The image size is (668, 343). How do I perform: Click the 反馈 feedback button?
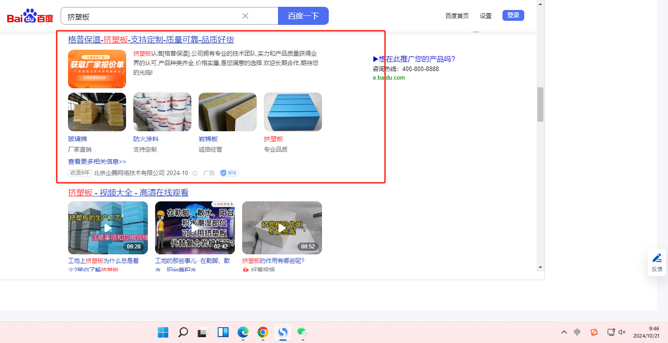[657, 262]
